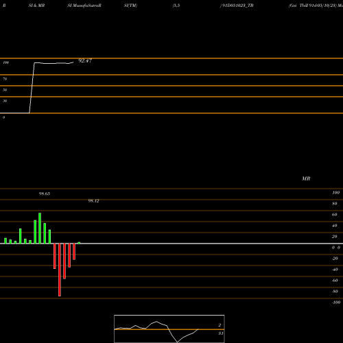The height and width of the screenshot is (343, 343).
Task: Click the 50 level on the RSI axis
Action: click(5, 90)
